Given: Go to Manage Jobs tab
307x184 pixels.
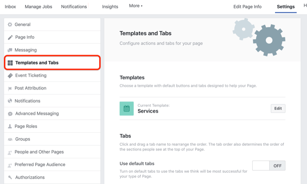Looking at the screenshot, I should [38, 7].
